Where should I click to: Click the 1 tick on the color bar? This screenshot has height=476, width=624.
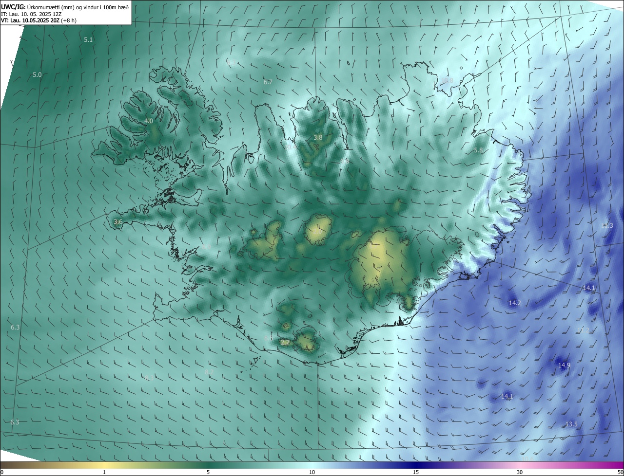point(104,472)
